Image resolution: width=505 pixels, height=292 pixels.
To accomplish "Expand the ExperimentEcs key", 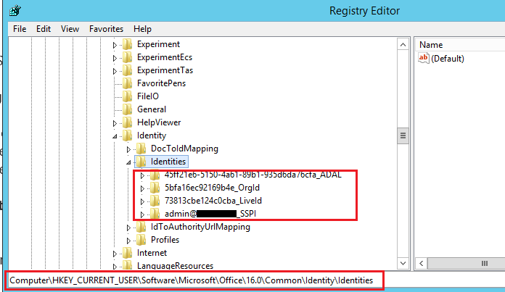I will coord(115,58).
